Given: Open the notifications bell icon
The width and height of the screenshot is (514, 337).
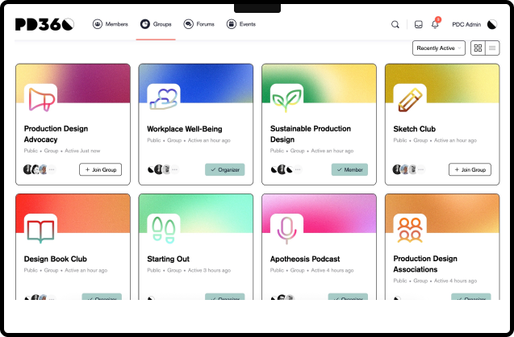Looking at the screenshot, I should [x=435, y=24].
